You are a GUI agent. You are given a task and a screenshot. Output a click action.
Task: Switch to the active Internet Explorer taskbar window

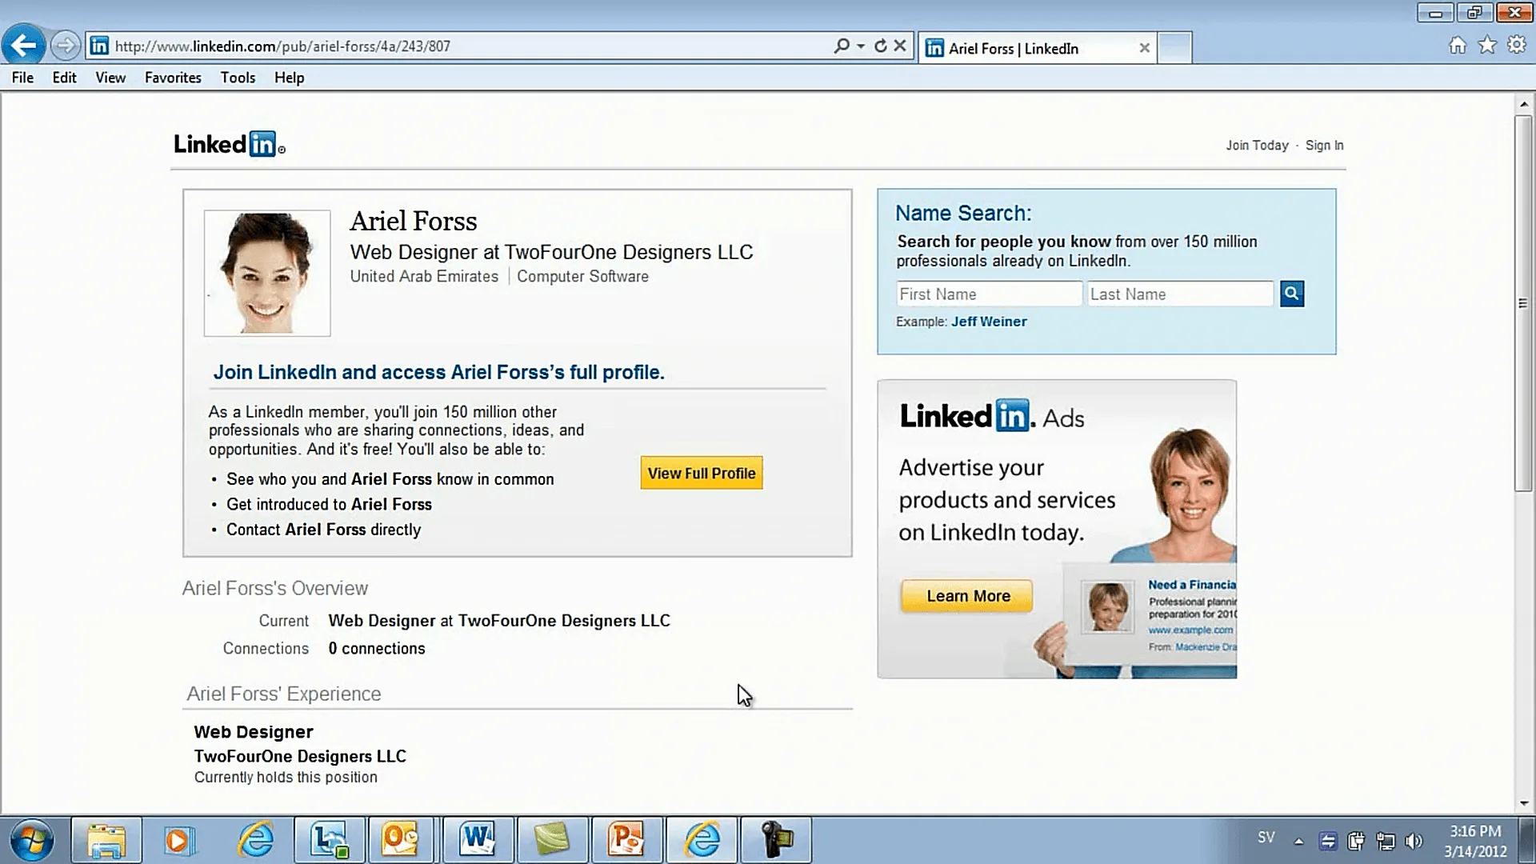(x=702, y=840)
